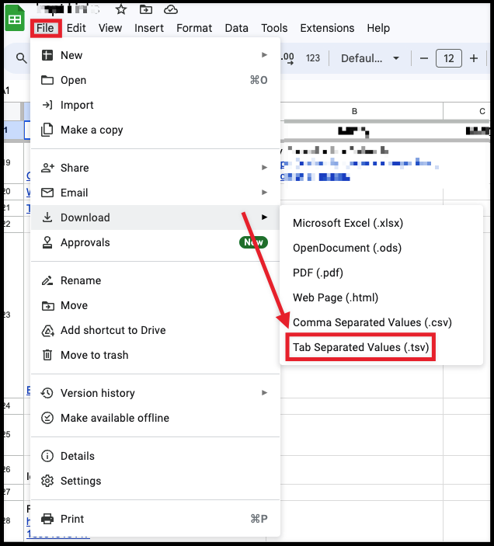Click the font size field showing 12
This screenshot has height=546, width=494.
tap(449, 58)
